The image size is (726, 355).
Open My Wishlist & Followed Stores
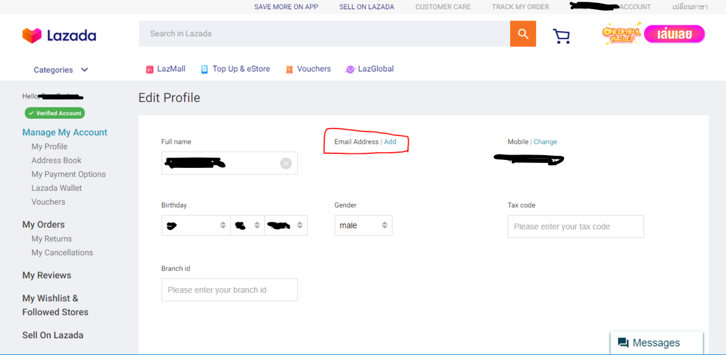click(55, 305)
